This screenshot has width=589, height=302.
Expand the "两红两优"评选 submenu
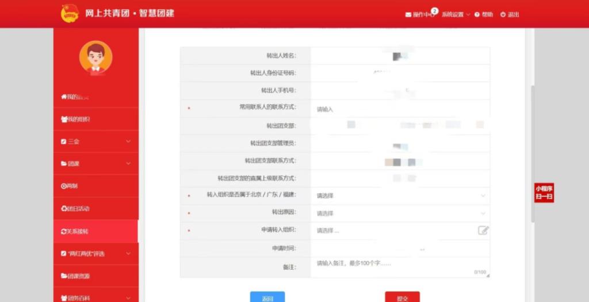pyautogui.click(x=128, y=254)
